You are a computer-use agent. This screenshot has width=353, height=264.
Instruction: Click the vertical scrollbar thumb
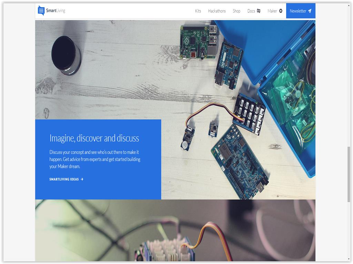(x=349, y=174)
